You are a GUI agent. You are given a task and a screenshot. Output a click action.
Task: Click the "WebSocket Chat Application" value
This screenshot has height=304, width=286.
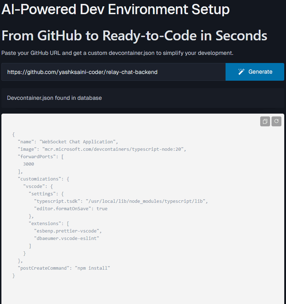click(76, 142)
